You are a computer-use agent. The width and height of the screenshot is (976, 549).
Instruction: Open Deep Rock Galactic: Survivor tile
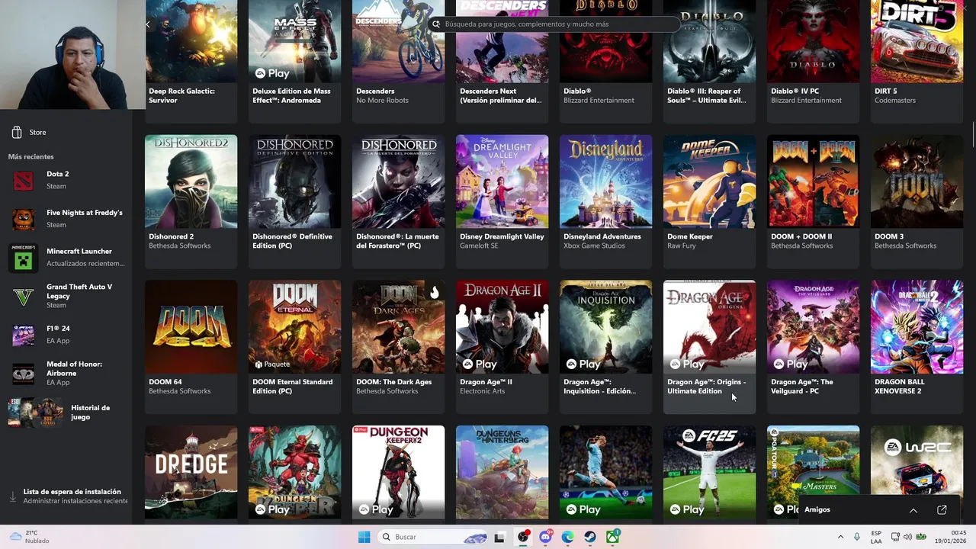(191, 61)
